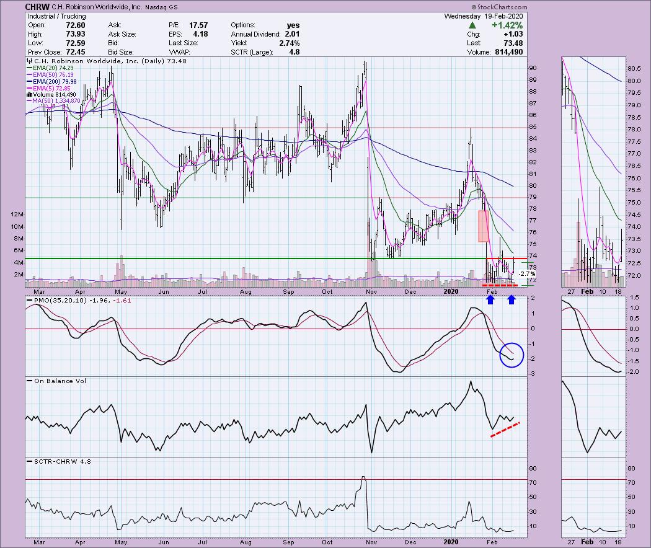
Task: Click the VWAP label
Action: click(x=179, y=52)
